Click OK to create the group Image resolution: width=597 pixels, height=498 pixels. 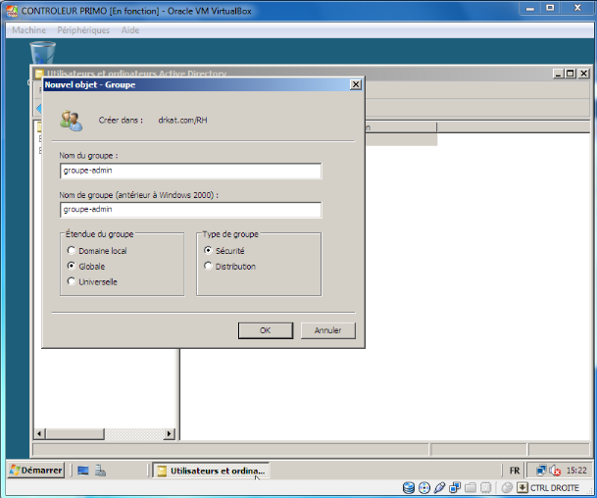pos(266,330)
